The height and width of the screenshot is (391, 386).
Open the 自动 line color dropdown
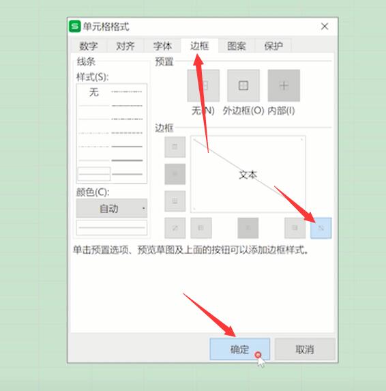[112, 209]
